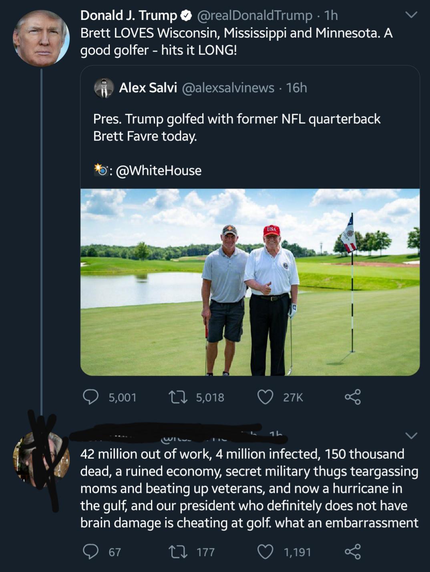Retweet the reply with 177 retweets
The height and width of the screenshot is (572, 430).
177,552
